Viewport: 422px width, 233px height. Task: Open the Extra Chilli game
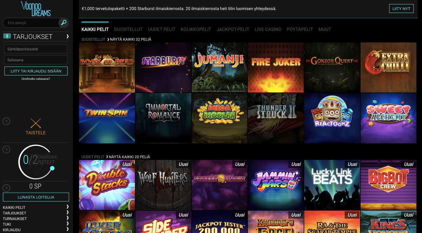[388, 67]
